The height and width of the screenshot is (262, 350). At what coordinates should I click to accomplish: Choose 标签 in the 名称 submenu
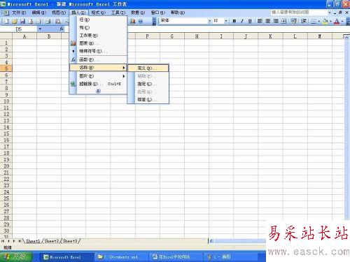point(148,100)
